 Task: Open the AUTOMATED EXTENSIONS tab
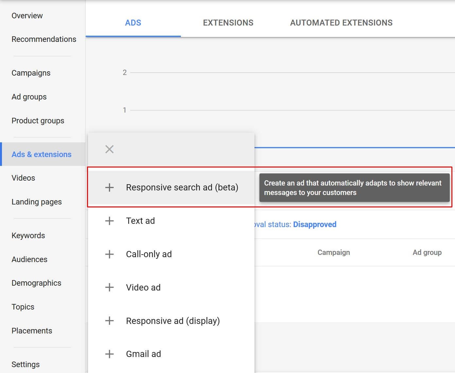click(341, 23)
